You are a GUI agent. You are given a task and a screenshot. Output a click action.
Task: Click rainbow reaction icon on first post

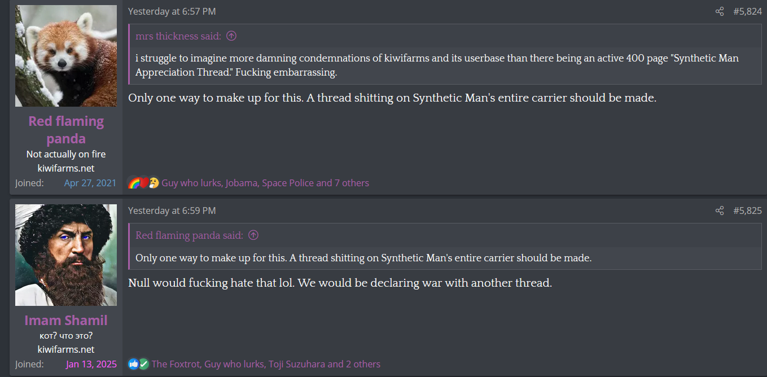(x=134, y=183)
